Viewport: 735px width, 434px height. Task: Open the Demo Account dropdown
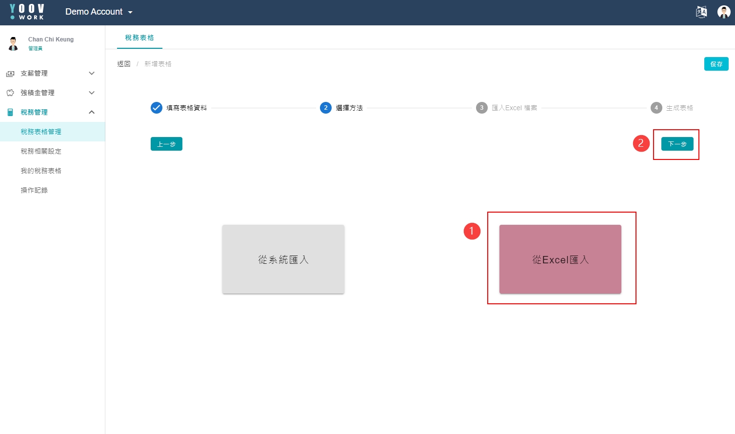click(99, 12)
